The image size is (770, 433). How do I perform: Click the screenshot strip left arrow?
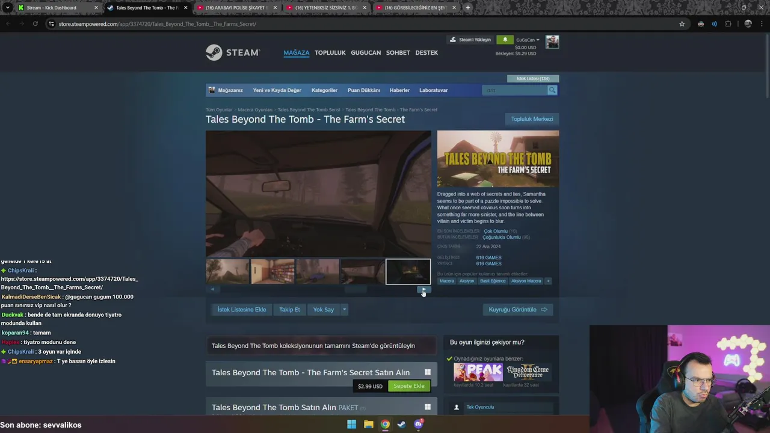pyautogui.click(x=212, y=289)
